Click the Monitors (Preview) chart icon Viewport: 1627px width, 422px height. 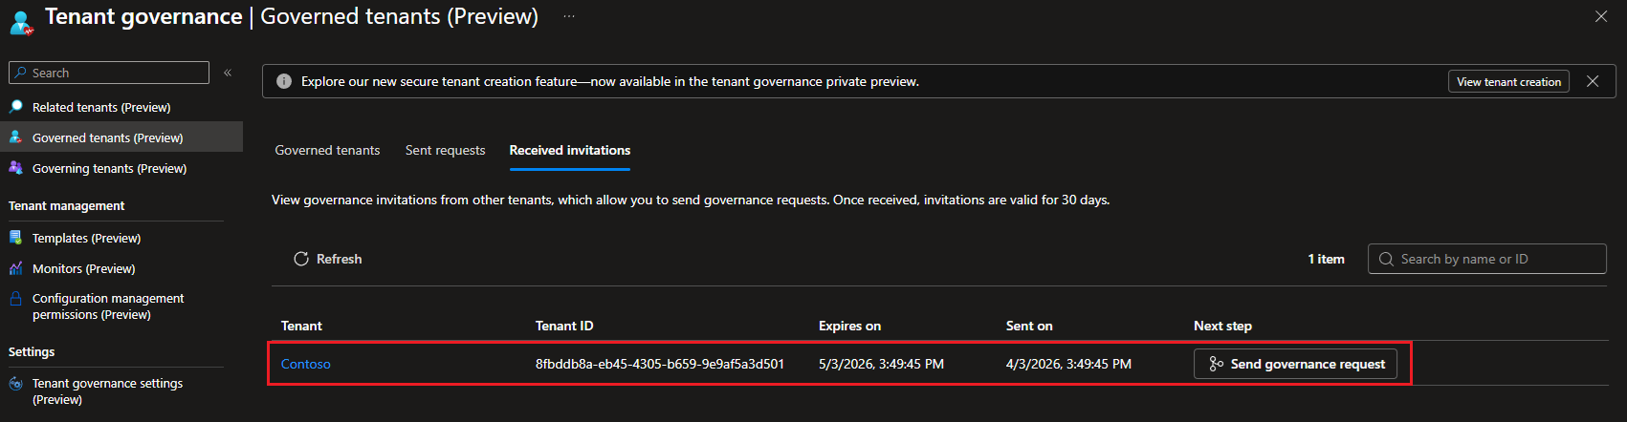click(x=15, y=268)
